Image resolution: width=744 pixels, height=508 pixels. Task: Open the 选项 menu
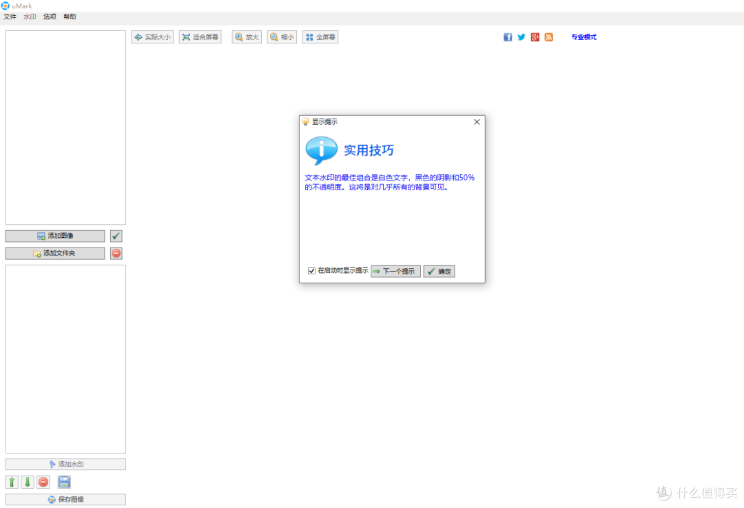[x=50, y=17]
